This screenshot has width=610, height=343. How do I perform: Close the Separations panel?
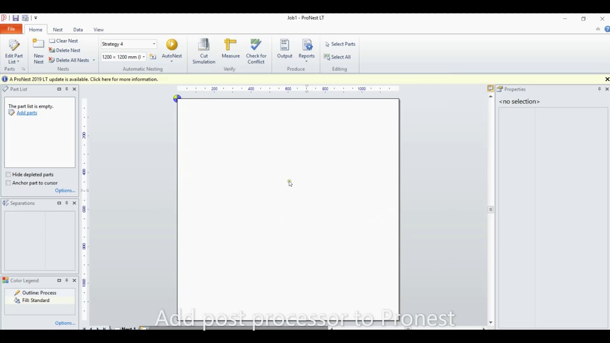click(74, 203)
